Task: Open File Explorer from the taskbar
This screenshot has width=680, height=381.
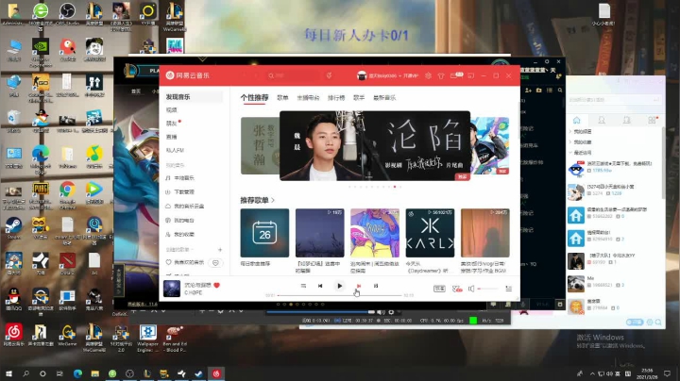Action: (x=95, y=373)
